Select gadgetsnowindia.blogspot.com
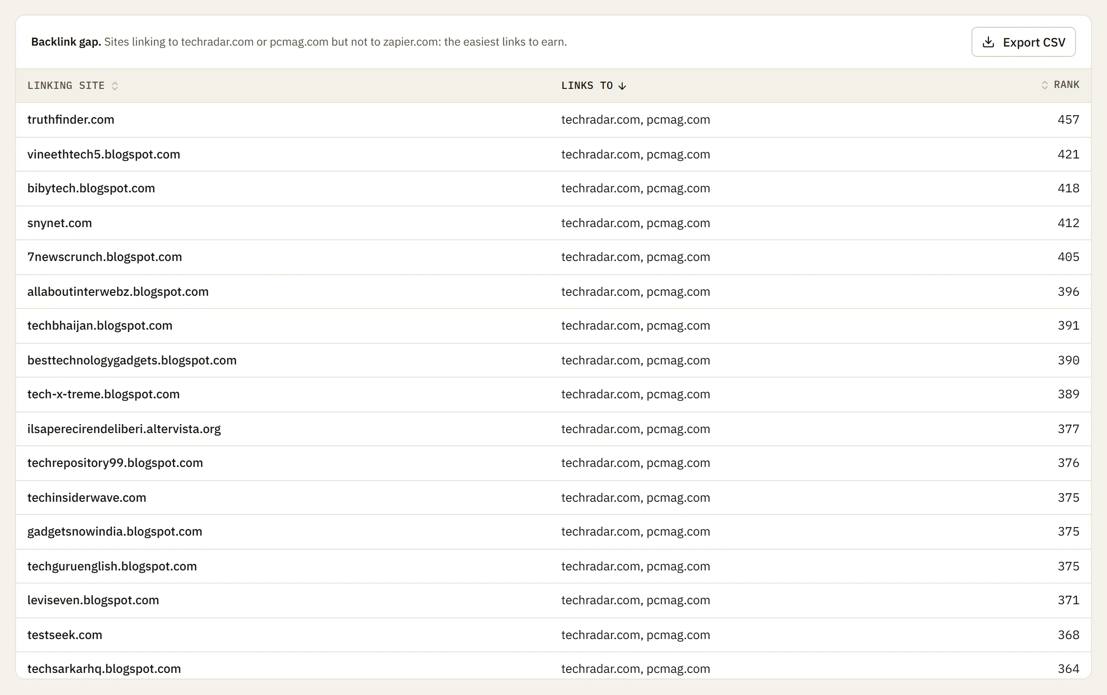 [x=115, y=531]
